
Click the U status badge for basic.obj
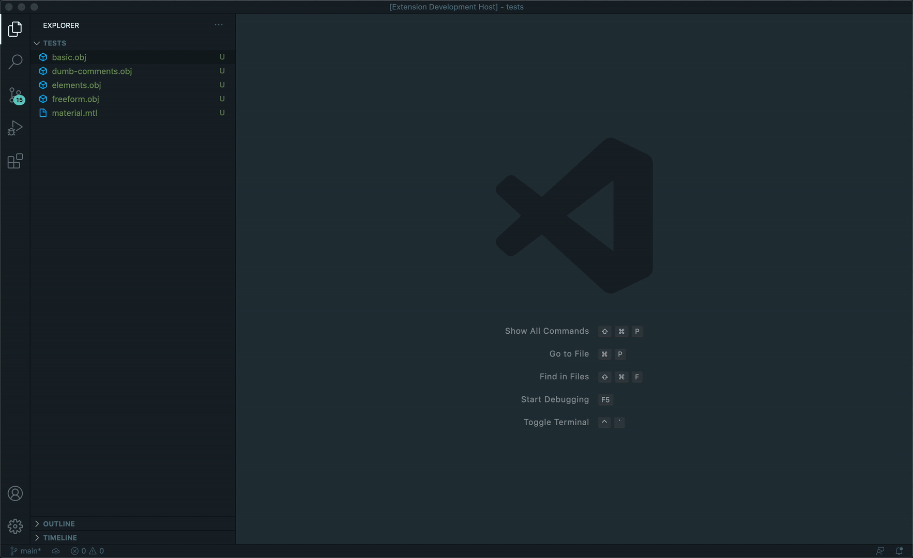(x=222, y=57)
